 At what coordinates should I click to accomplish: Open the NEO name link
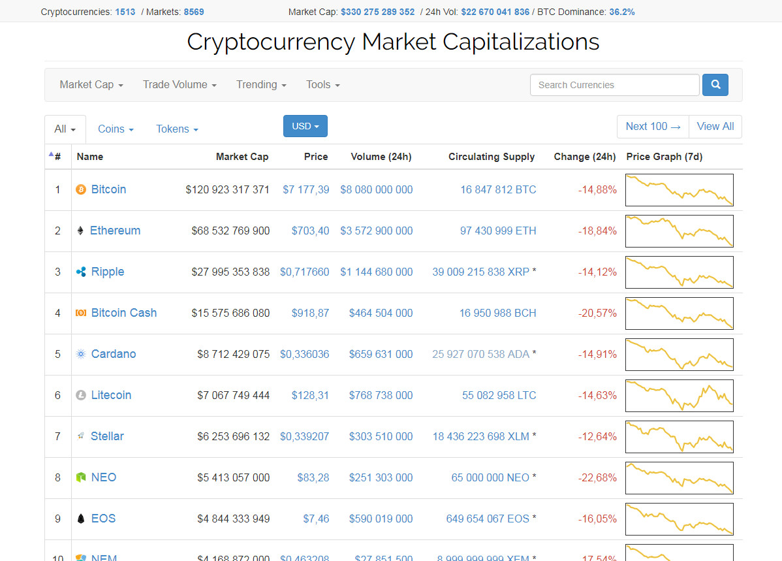click(x=104, y=477)
